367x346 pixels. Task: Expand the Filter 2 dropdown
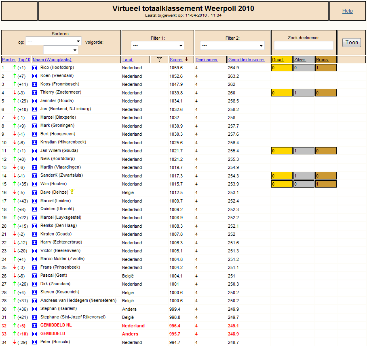click(232, 45)
